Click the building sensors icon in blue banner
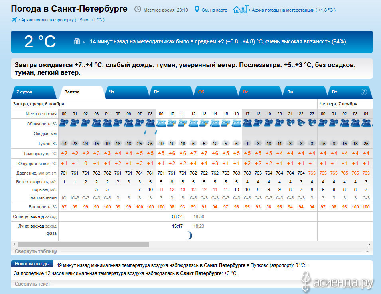The image size is (381, 294). [x=77, y=41]
